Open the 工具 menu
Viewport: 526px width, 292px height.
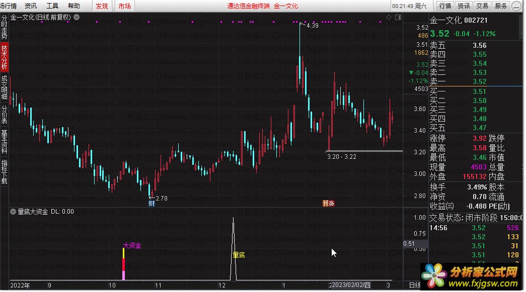52,6
